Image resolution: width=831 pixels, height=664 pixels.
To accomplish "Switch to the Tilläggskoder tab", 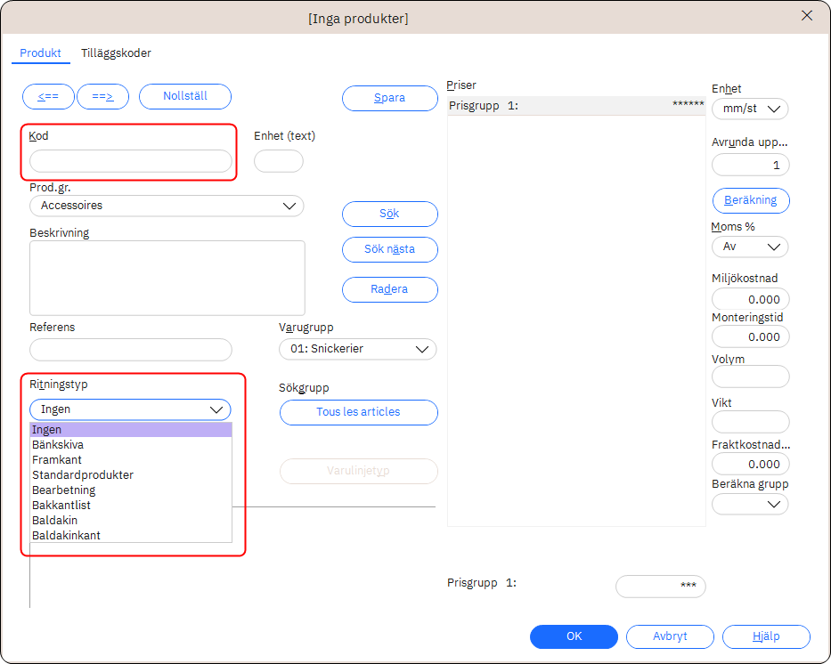I will click(116, 53).
